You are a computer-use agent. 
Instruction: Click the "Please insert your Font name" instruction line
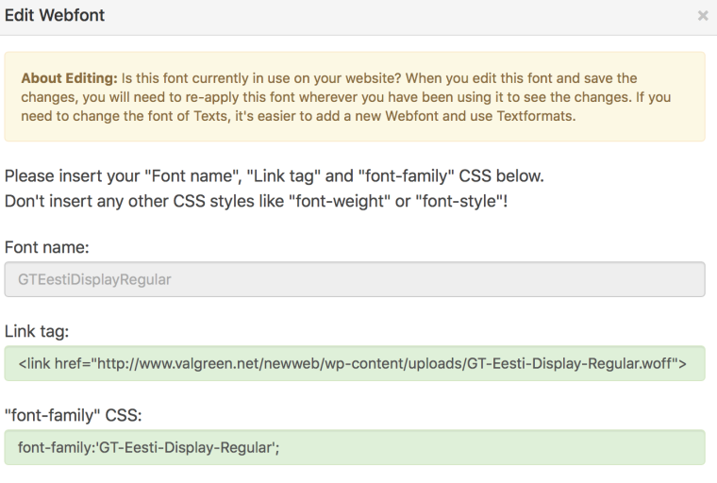tap(274, 176)
